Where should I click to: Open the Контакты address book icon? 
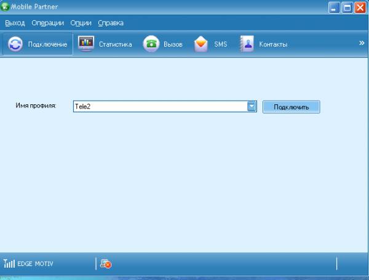(x=247, y=44)
